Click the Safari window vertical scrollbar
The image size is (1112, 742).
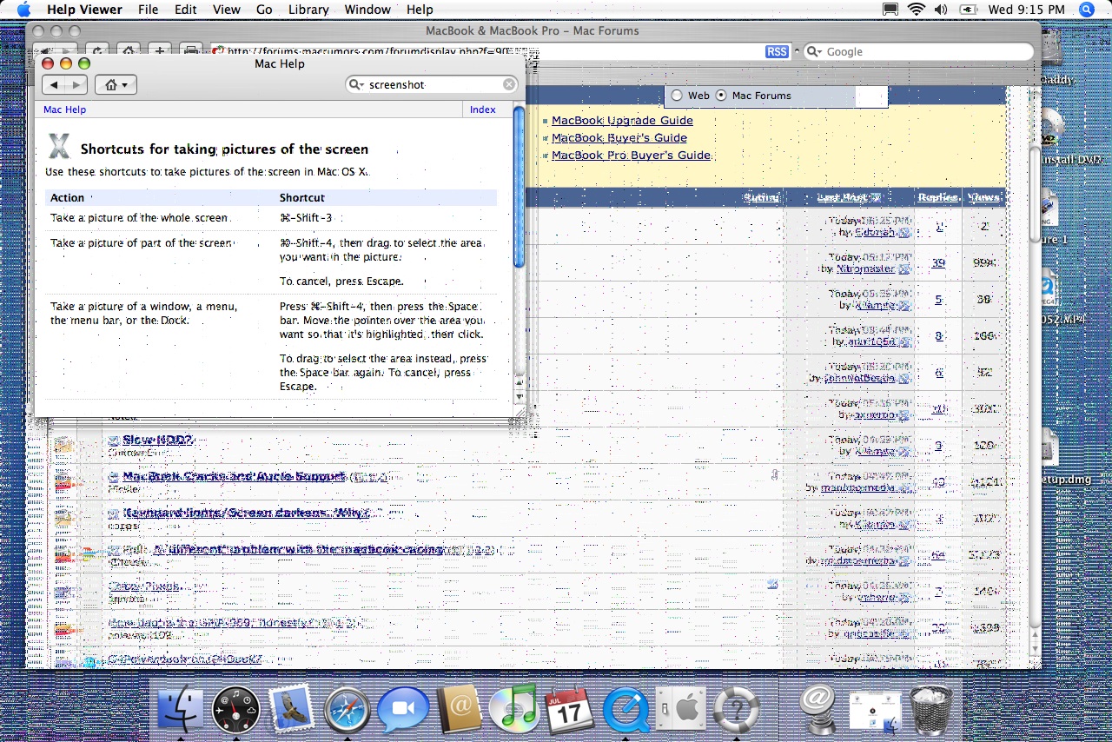click(1035, 195)
